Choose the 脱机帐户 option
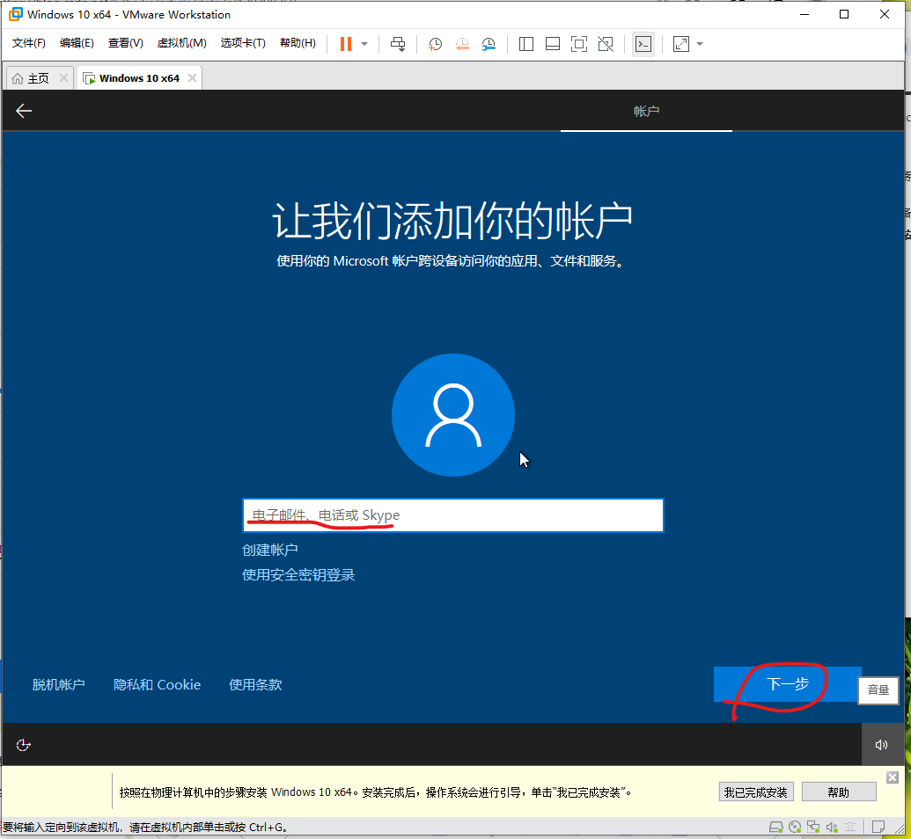This screenshot has width=911, height=839. click(59, 684)
